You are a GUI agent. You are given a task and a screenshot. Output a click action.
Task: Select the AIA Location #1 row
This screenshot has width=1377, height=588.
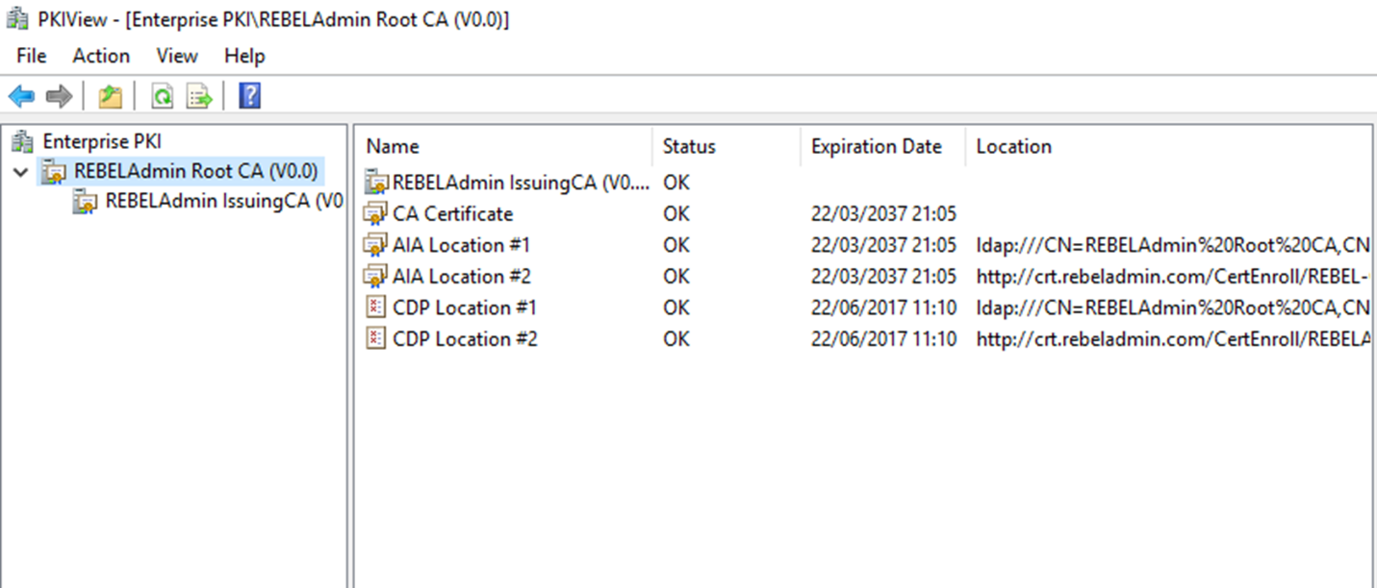click(865, 245)
